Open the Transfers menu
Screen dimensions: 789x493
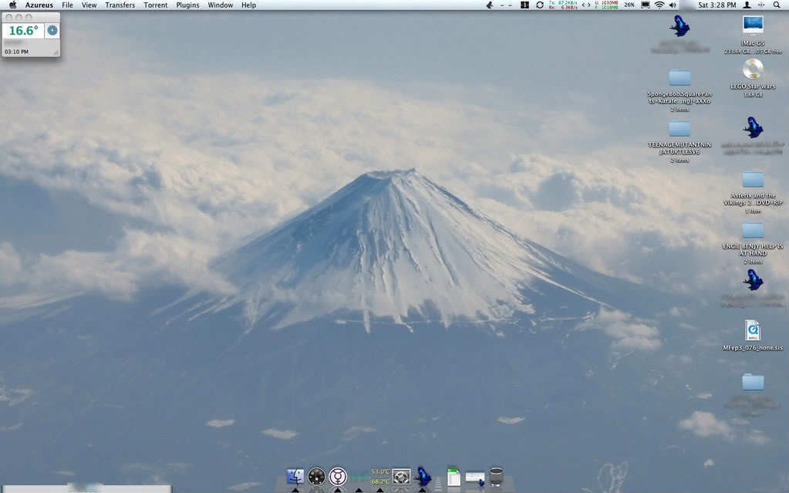(x=120, y=5)
